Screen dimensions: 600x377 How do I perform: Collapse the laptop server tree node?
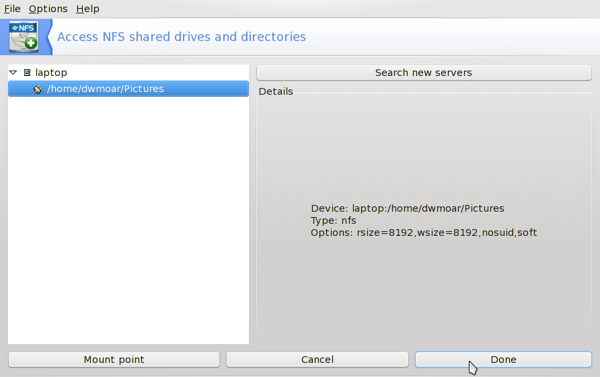(x=13, y=73)
